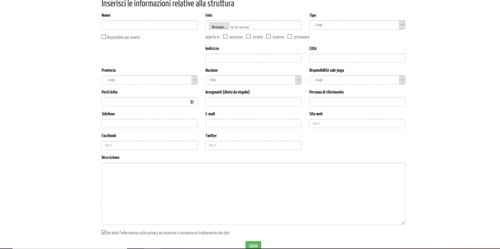Click the 'Posti letto' number spinner arrows

191,102
